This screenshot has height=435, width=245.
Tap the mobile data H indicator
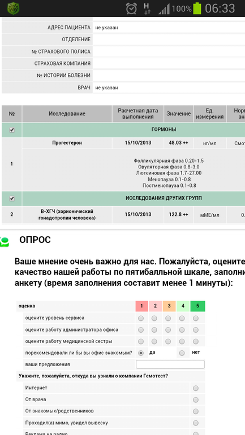click(147, 8)
